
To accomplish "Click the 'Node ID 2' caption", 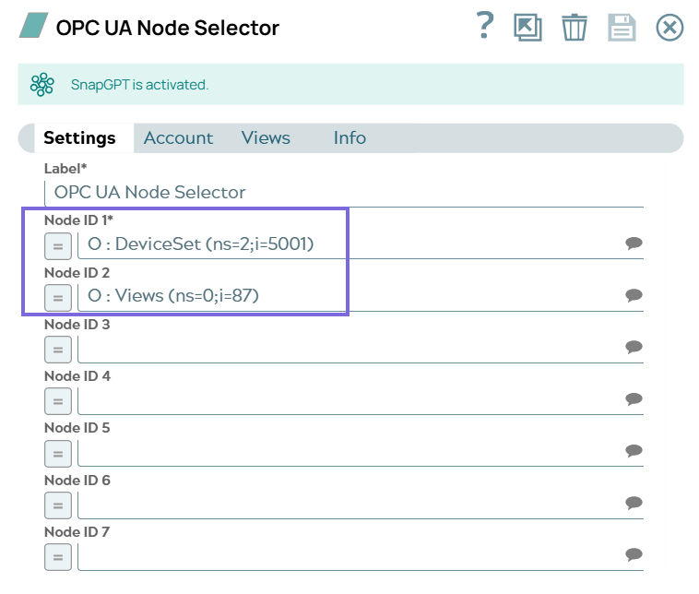I will (77, 272).
